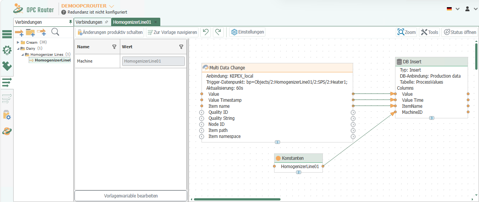Click Vorlagenvariable bearbeiten
The width and height of the screenshot is (479, 202).
point(131,196)
